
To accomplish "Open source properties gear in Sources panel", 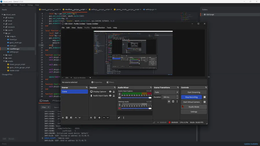I will (99, 118).
